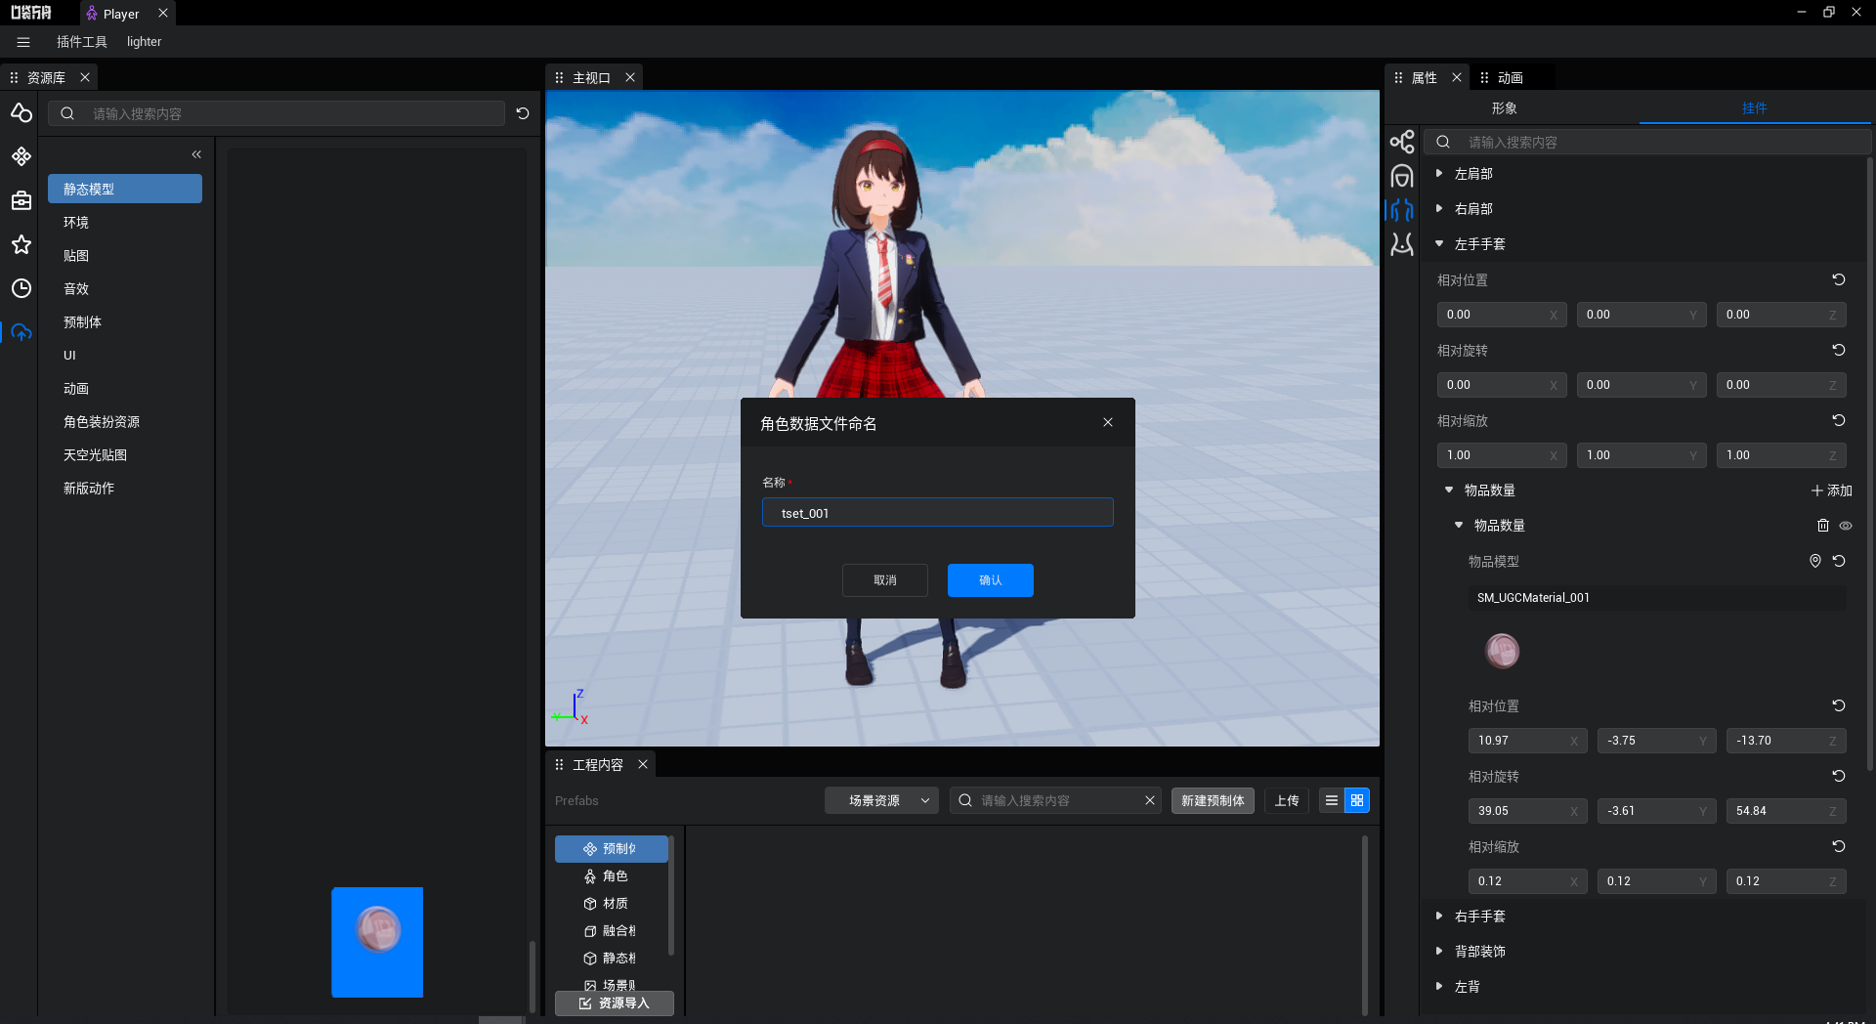Expand the 左肩部 section
1876x1024 pixels.
(x=1439, y=173)
